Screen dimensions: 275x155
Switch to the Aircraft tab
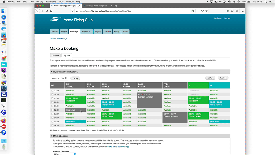point(54,32)
